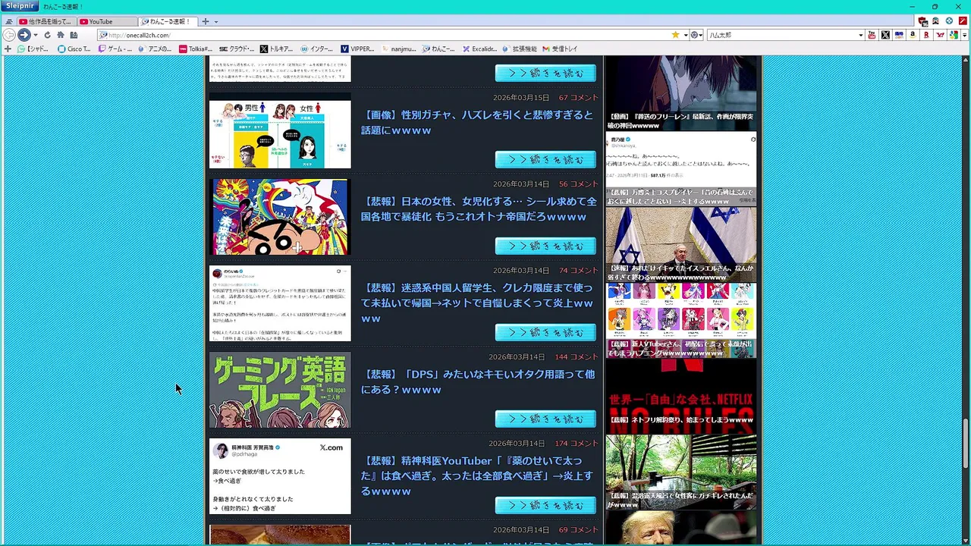Click the search engine selector icon
This screenshot has height=546, width=971.
point(694,35)
